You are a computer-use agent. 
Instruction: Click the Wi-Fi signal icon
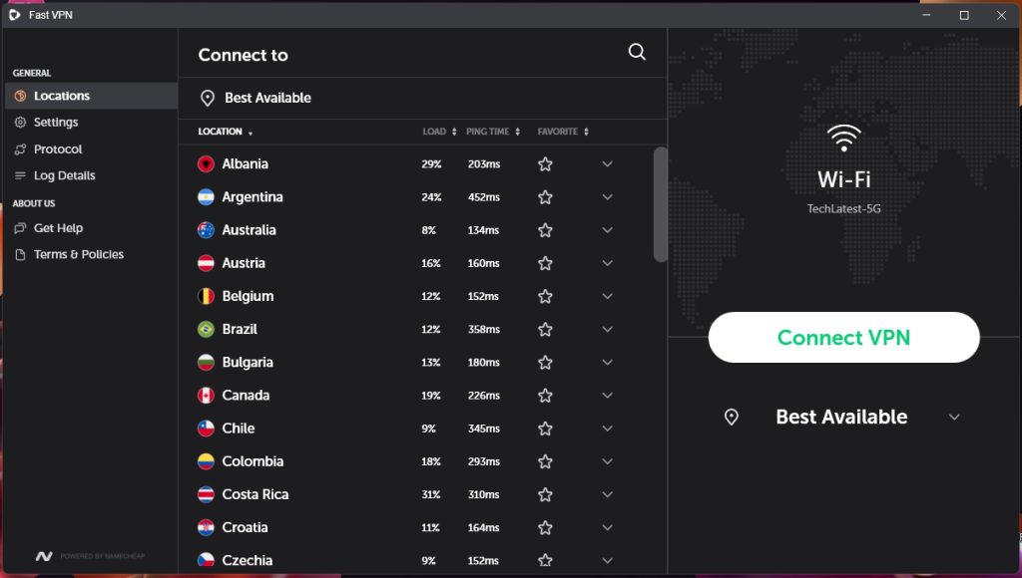[843, 139]
